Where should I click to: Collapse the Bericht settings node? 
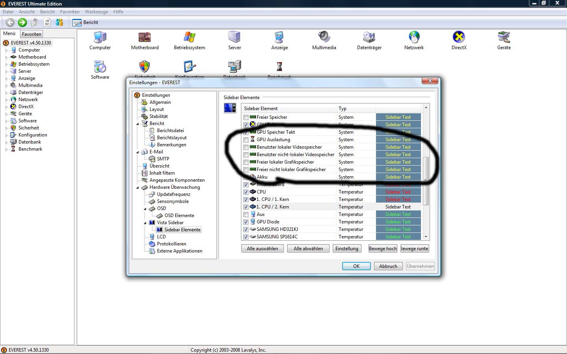click(x=138, y=124)
